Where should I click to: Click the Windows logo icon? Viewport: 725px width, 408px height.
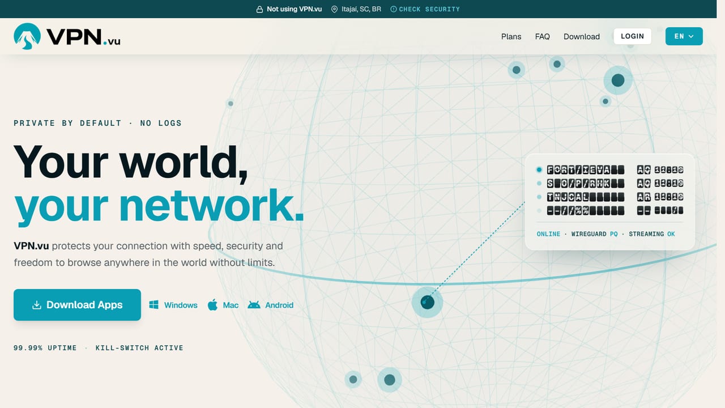coord(154,305)
